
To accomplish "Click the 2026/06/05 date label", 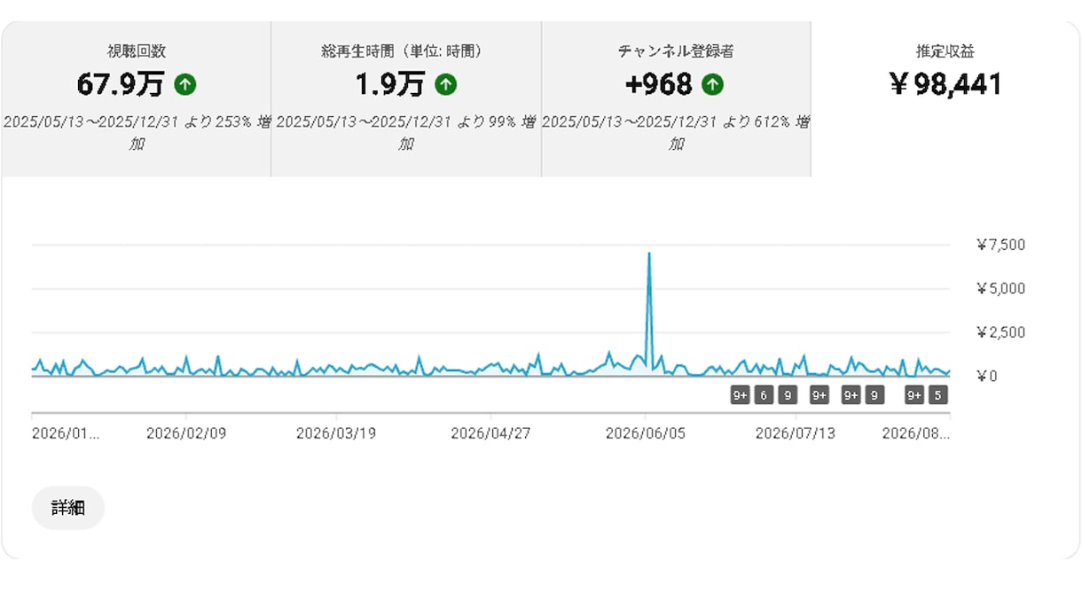I will click(x=646, y=433).
